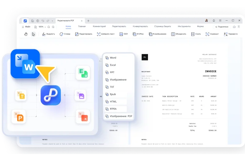Choose HTML in the convert menu

click(x=111, y=102)
